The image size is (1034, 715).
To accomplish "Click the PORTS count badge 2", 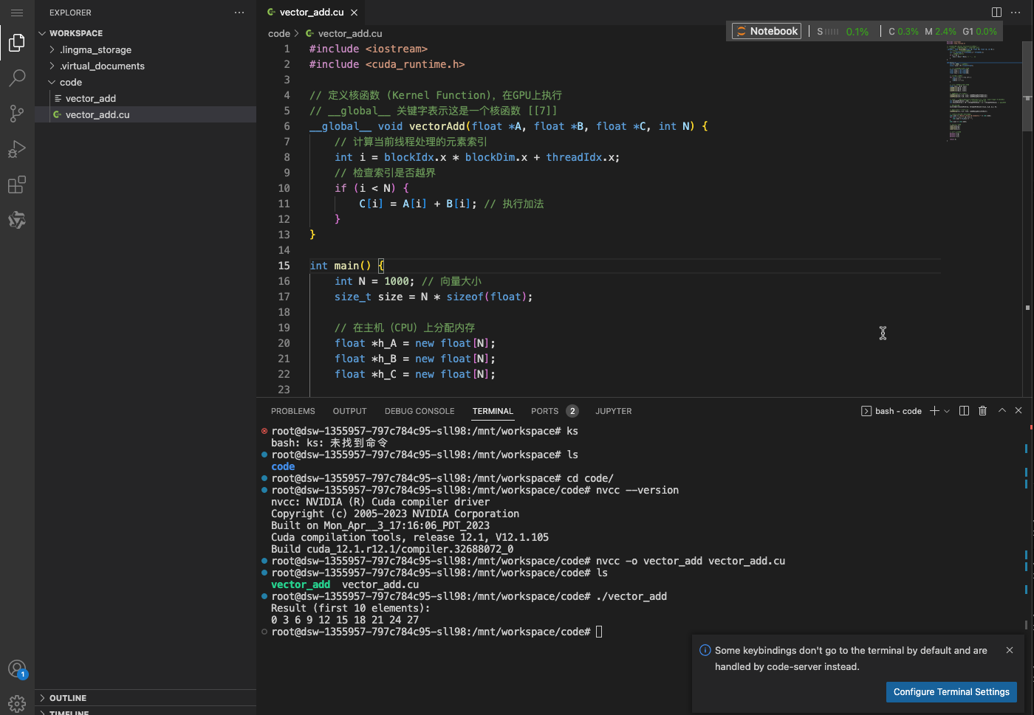I will pos(572,411).
